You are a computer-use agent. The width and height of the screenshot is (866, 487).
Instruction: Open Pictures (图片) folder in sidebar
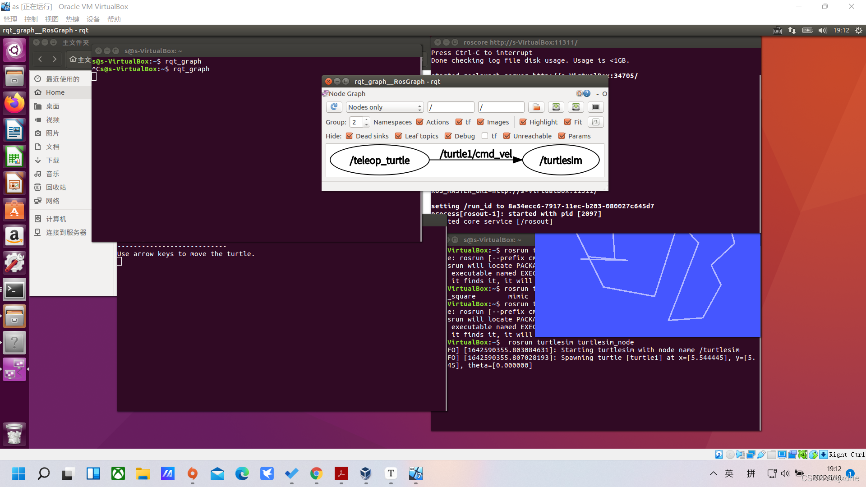click(x=60, y=133)
